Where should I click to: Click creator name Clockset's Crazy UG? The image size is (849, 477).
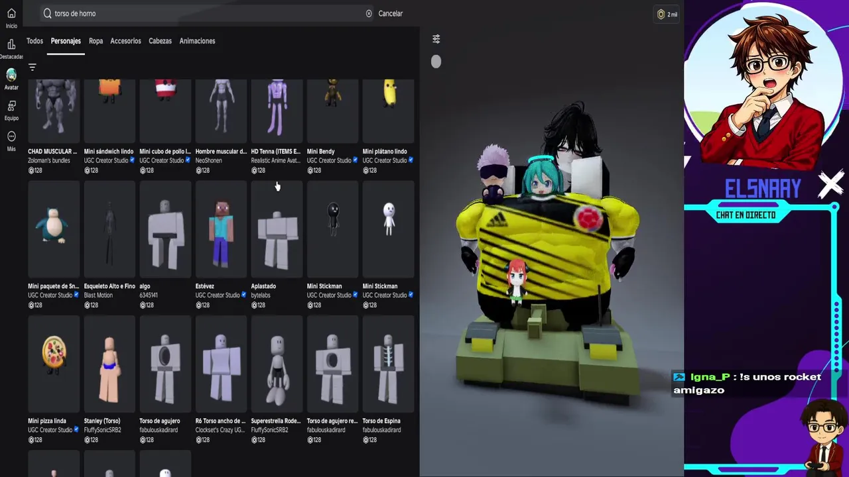(220, 430)
